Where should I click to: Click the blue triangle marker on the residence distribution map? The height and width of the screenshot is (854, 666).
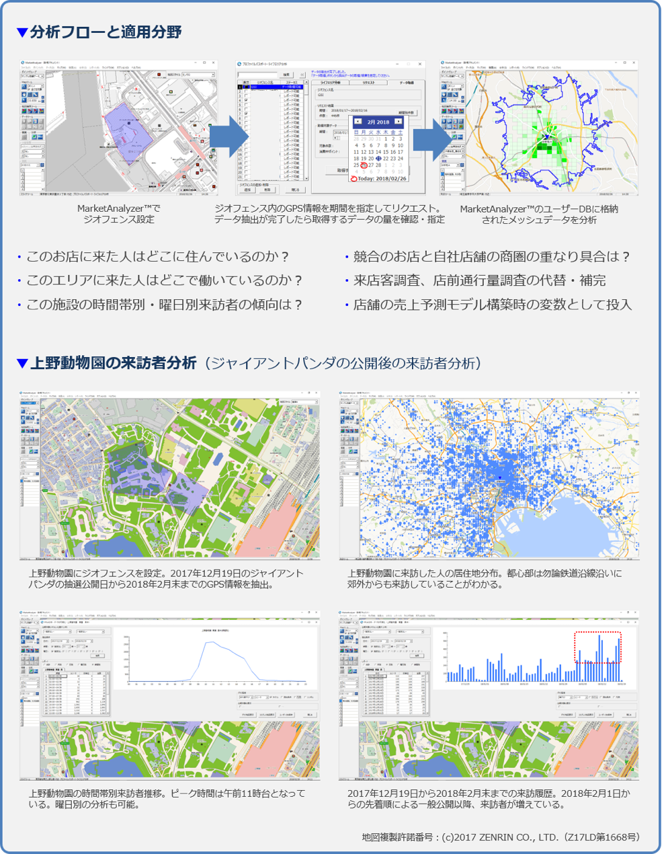pyautogui.click(x=500, y=477)
